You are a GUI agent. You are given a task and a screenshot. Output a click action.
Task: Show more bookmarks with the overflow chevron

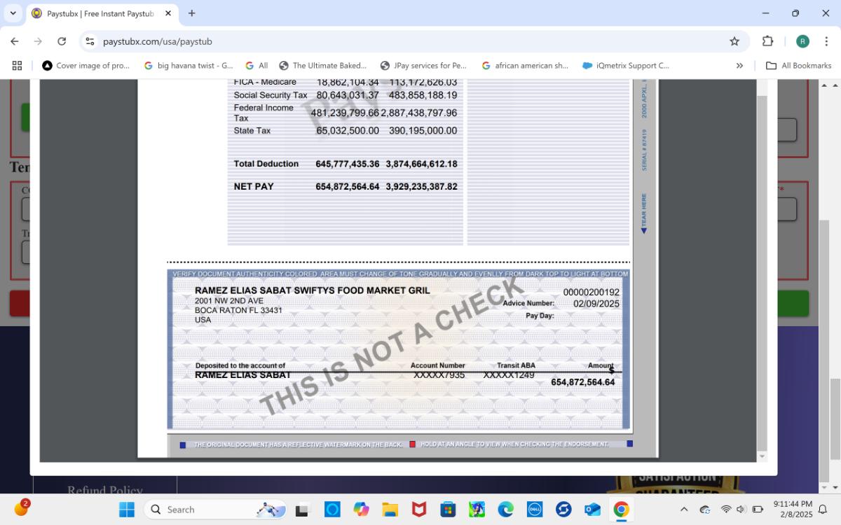tap(739, 66)
